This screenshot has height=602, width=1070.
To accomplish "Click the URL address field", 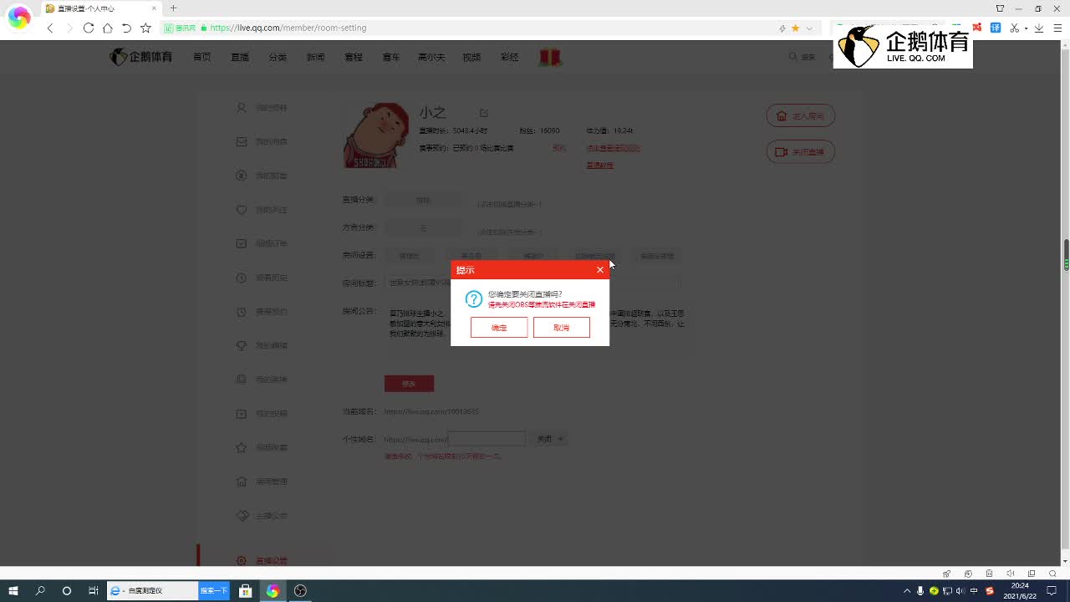I will 485,28.
